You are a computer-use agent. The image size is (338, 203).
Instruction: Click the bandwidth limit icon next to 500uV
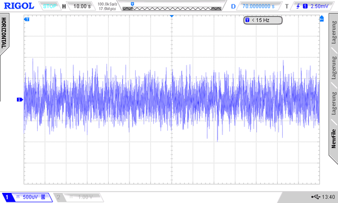point(43,197)
